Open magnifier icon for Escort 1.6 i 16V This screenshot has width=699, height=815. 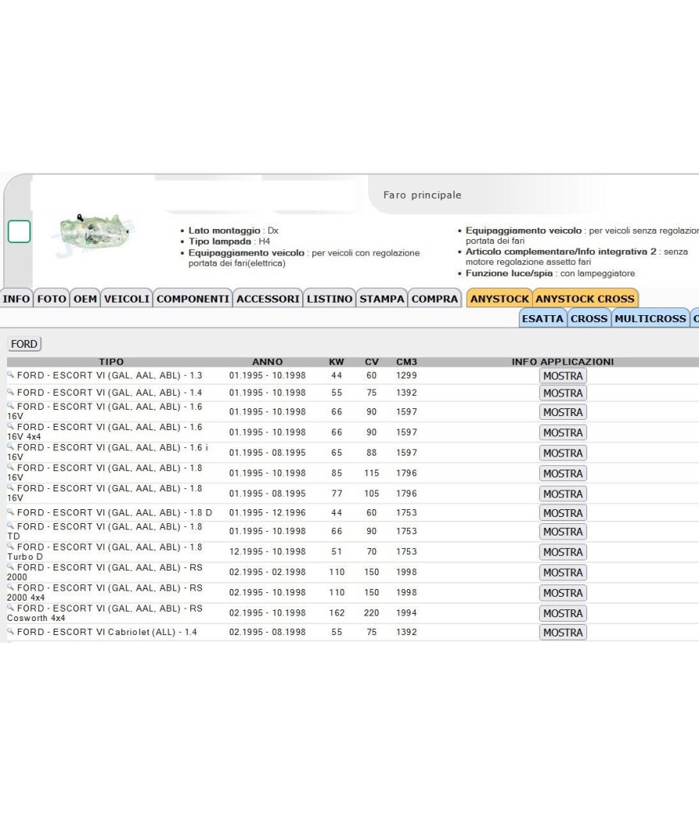(x=10, y=446)
